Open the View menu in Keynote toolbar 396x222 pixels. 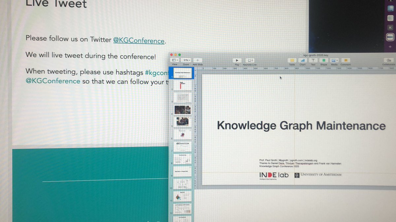point(175,61)
